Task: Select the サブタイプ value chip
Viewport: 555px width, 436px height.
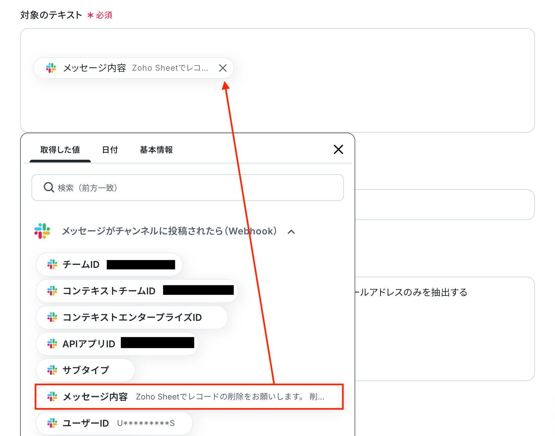Action: pyautogui.click(x=85, y=370)
